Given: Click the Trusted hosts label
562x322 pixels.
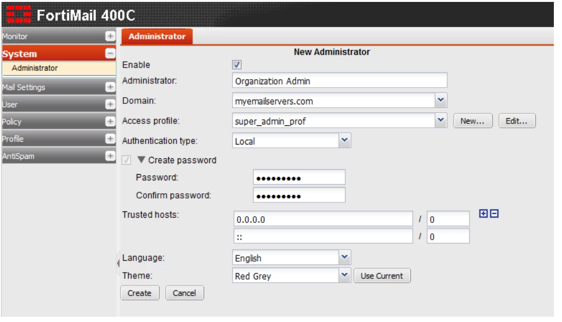Looking at the screenshot, I should click(150, 215).
